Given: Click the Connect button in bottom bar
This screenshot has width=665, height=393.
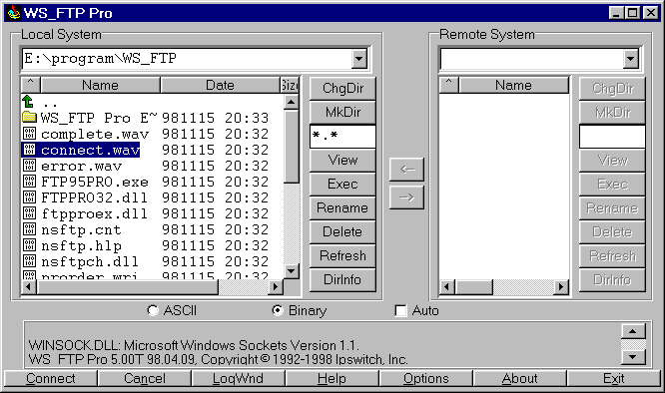Looking at the screenshot, I should click(x=51, y=378).
